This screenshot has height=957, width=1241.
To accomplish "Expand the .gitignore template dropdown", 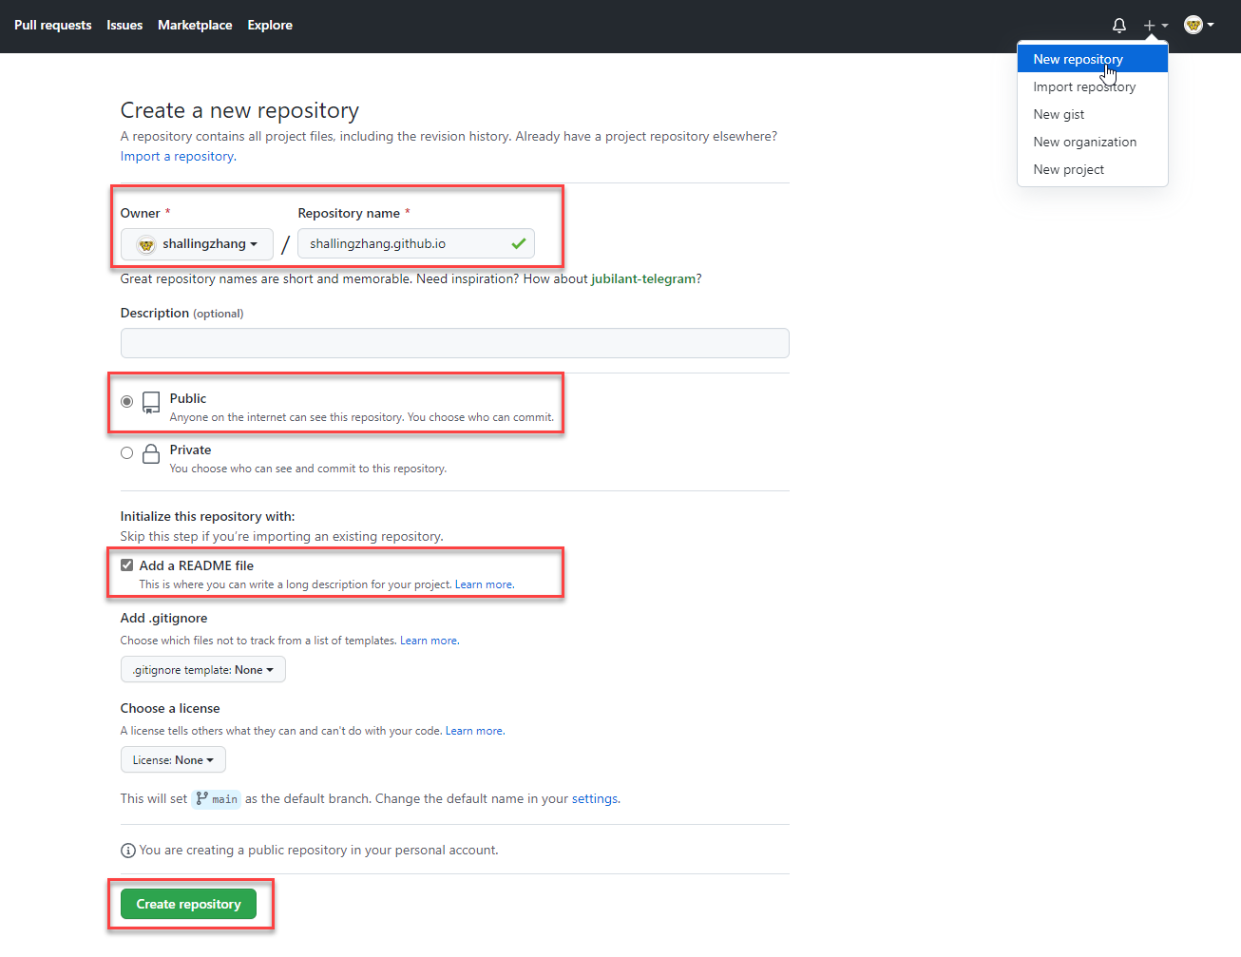I will pos(203,670).
